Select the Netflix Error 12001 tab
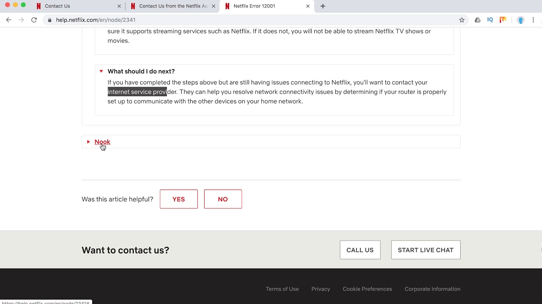Viewport: 542px width, 304px height. coord(267,6)
